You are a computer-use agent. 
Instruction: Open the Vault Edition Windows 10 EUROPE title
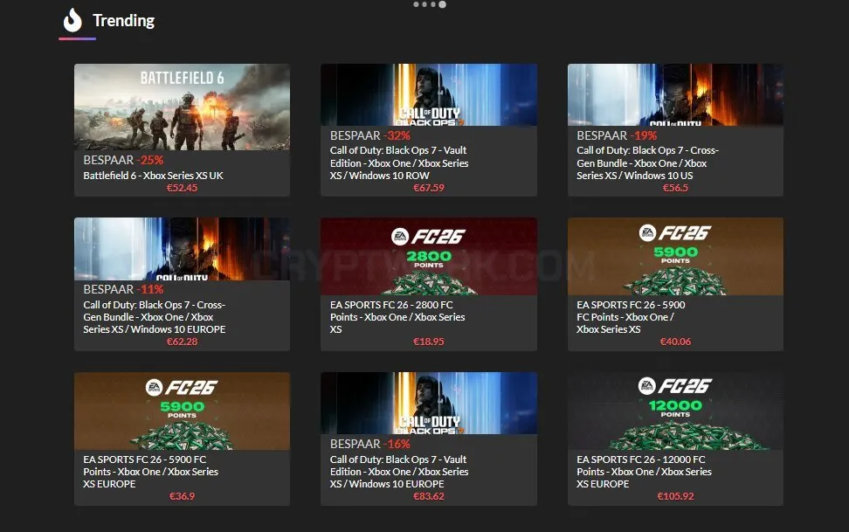399,472
